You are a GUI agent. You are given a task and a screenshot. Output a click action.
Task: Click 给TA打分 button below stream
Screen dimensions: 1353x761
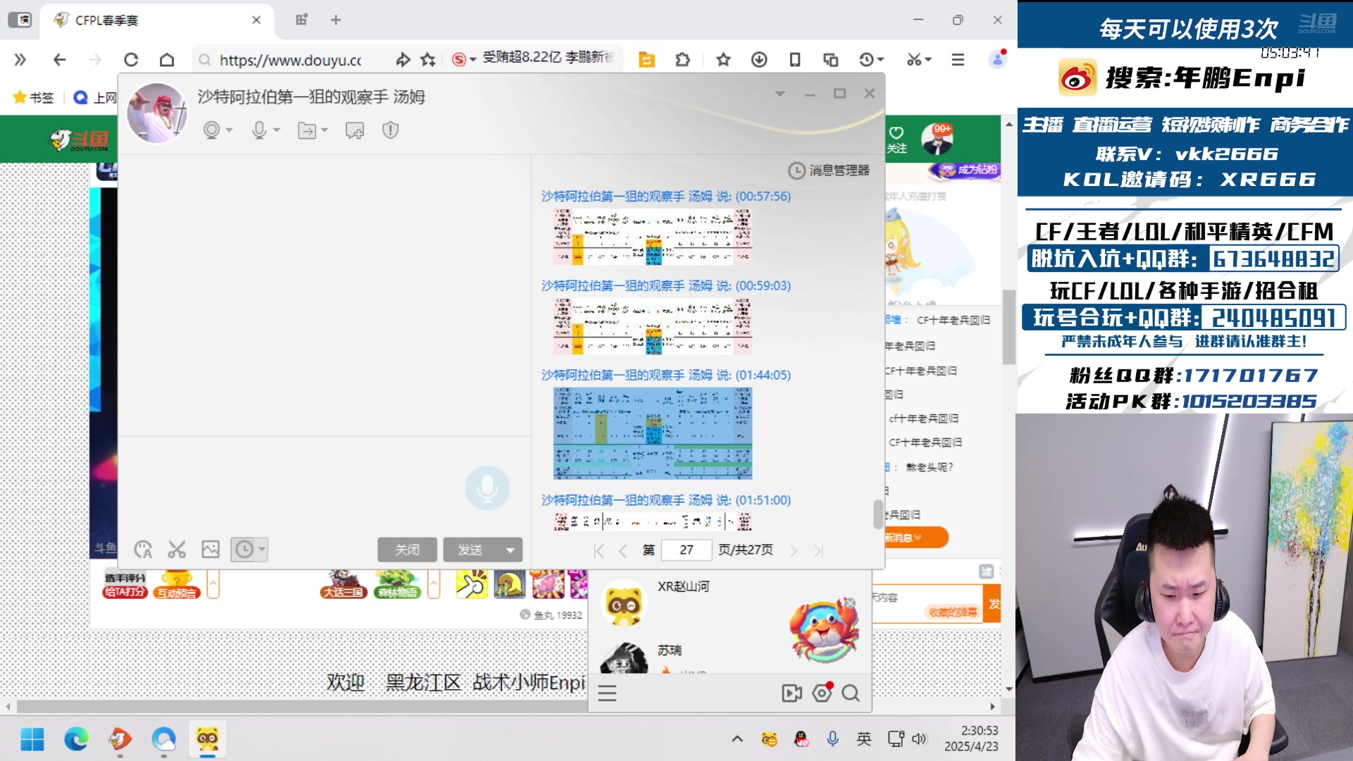pyautogui.click(x=125, y=585)
